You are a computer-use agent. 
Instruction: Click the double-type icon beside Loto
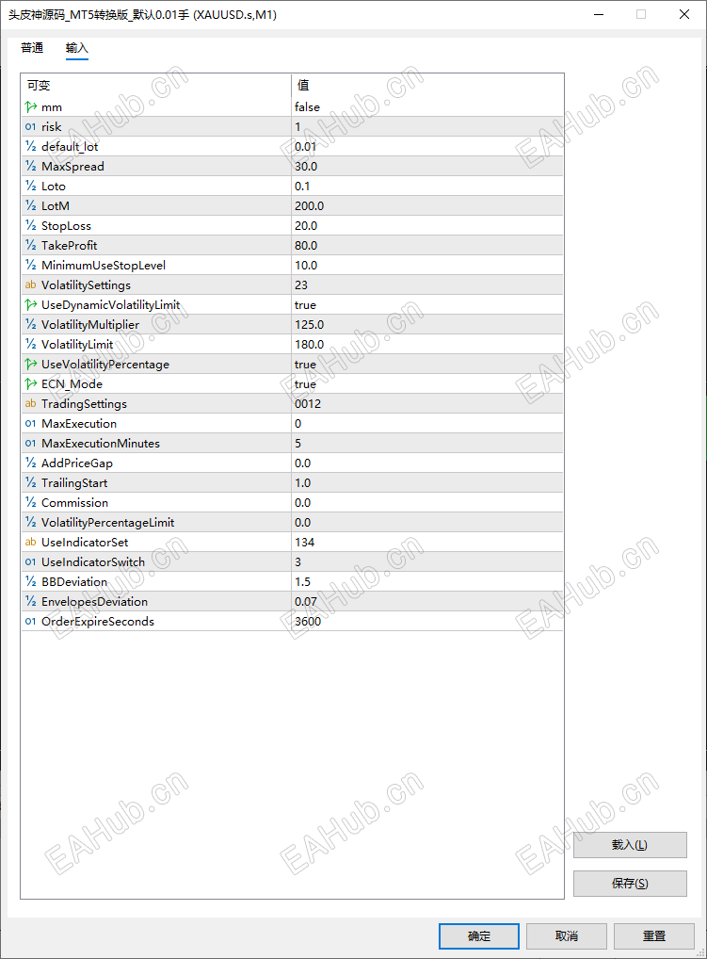coord(30,186)
